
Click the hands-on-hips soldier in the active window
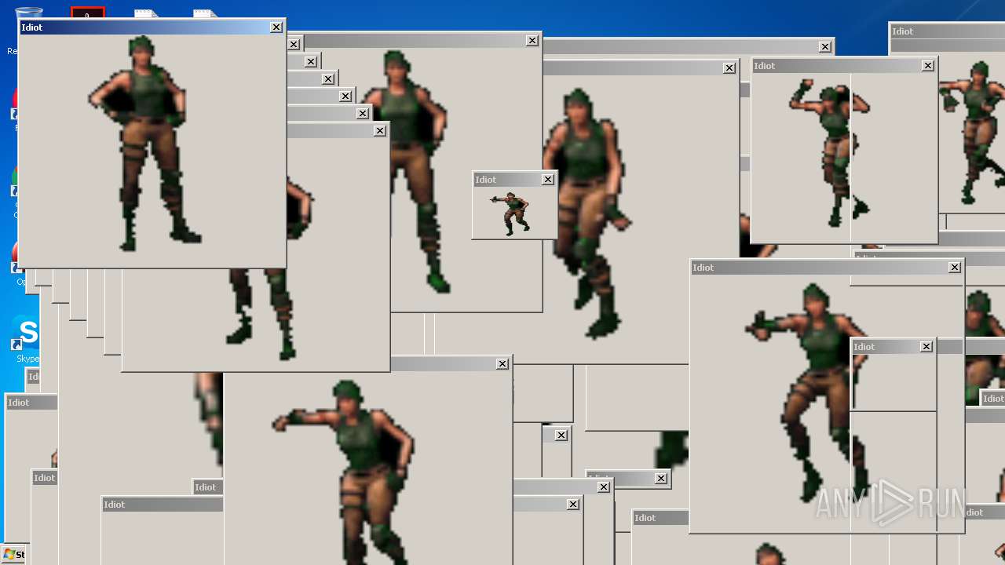coord(145,143)
